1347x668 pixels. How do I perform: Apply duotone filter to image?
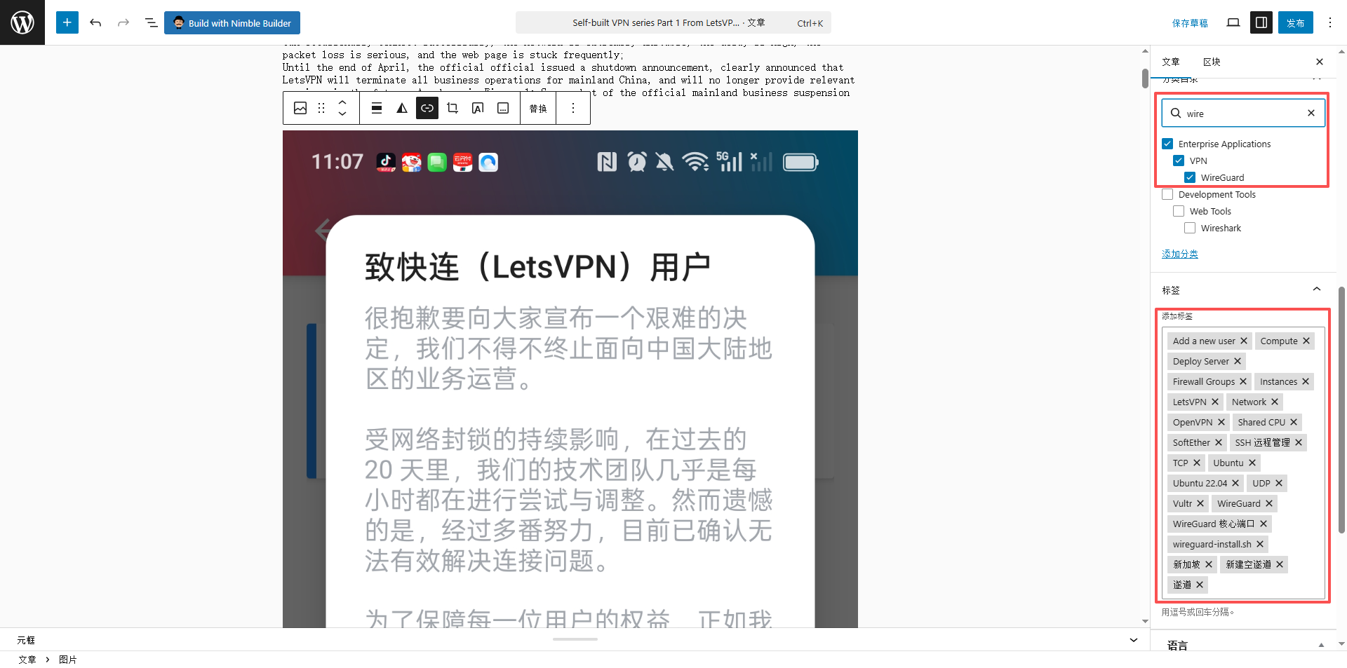(402, 108)
